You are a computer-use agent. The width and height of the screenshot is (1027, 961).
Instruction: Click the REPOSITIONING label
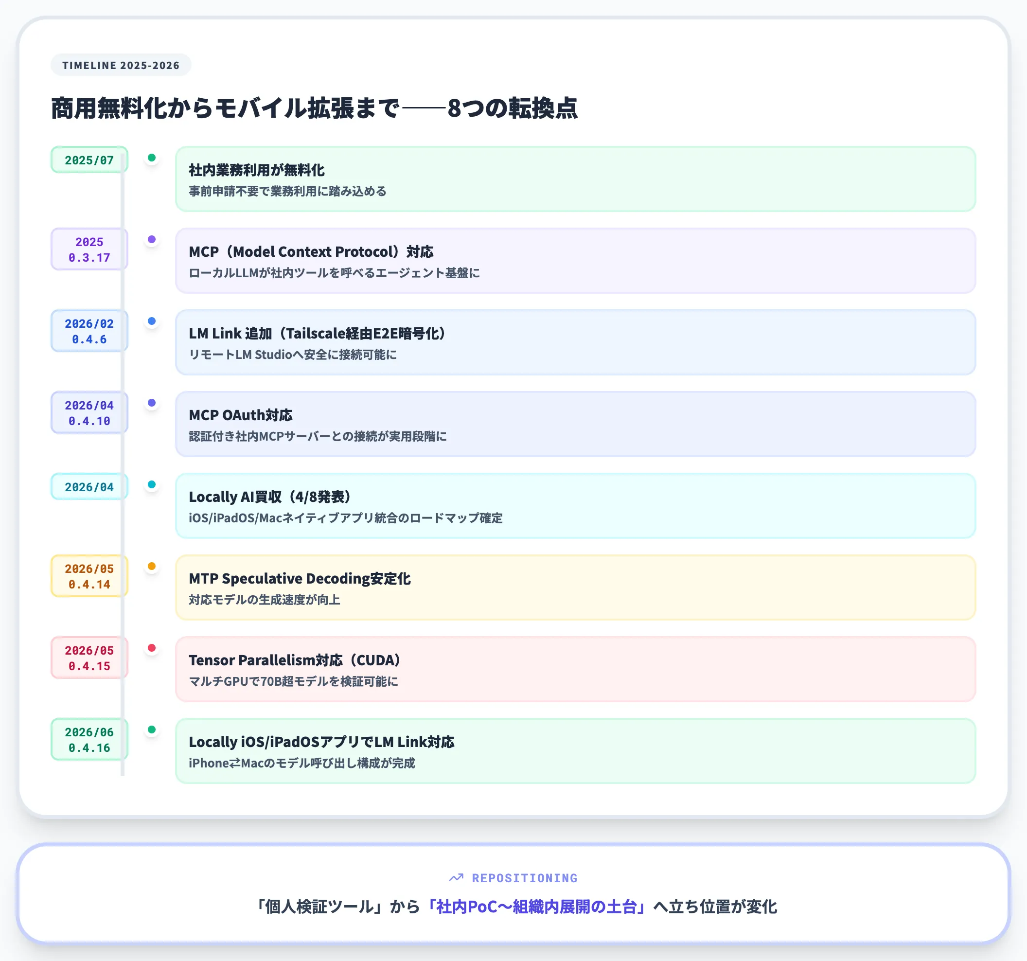pos(525,878)
